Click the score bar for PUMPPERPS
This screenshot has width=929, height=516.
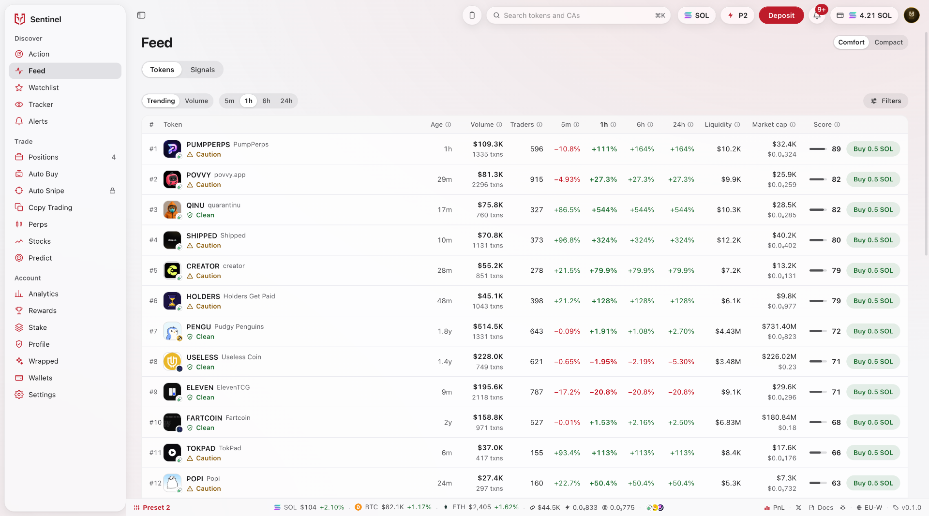pos(818,149)
